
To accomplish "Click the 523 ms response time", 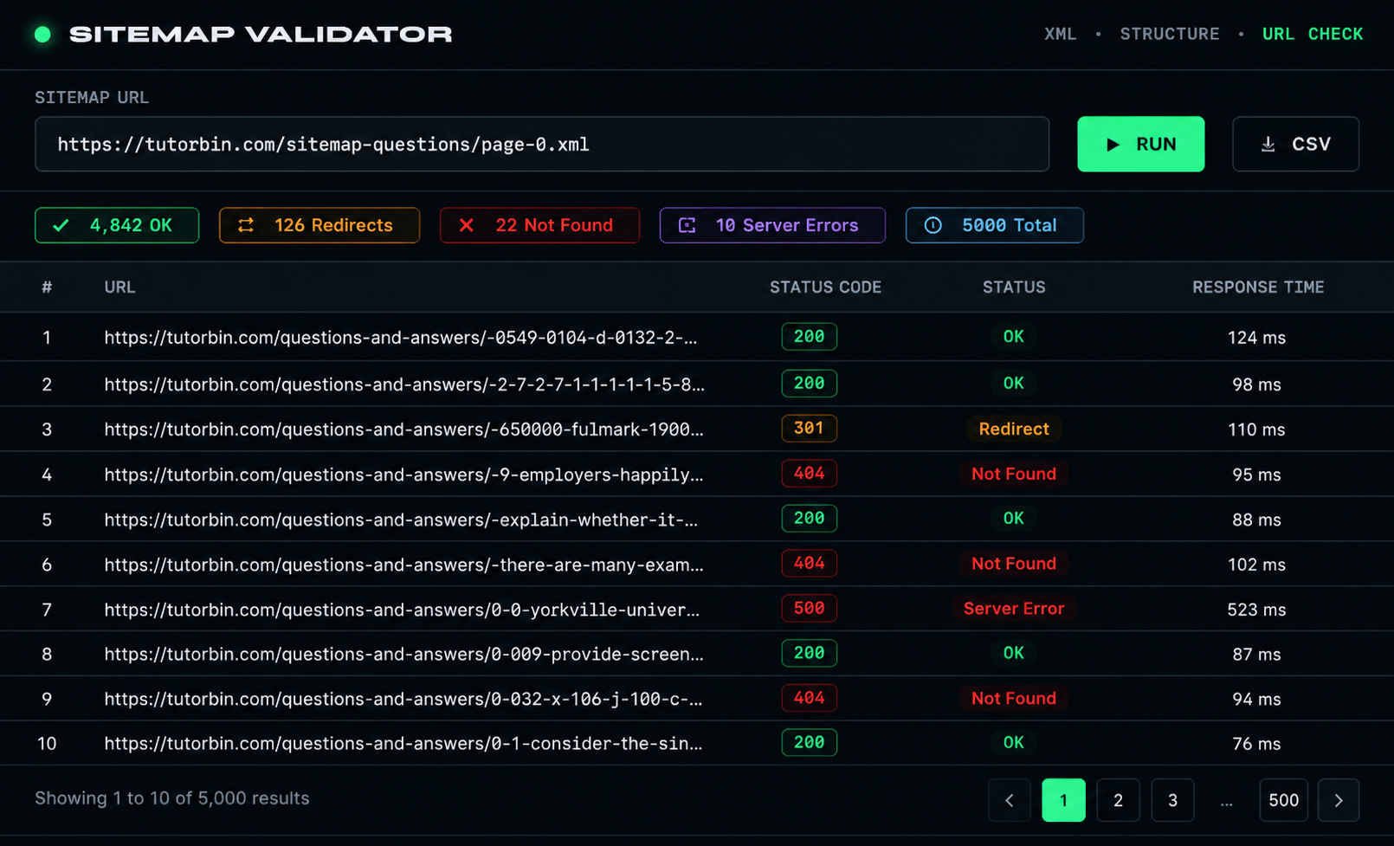I will tap(1256, 610).
